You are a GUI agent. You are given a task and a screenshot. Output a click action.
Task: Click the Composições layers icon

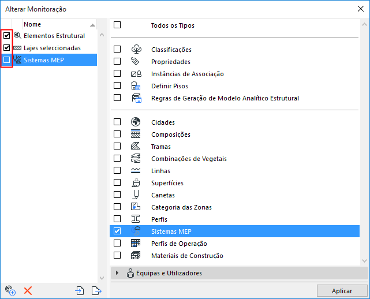tap(136, 134)
